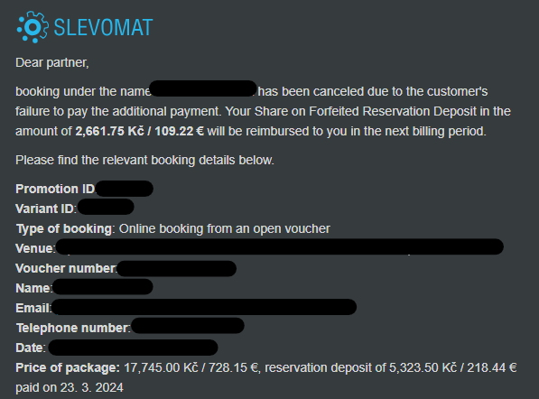Screen dimensions: 539x399
Task: Click the redacted Telephone number value
Action: point(188,326)
